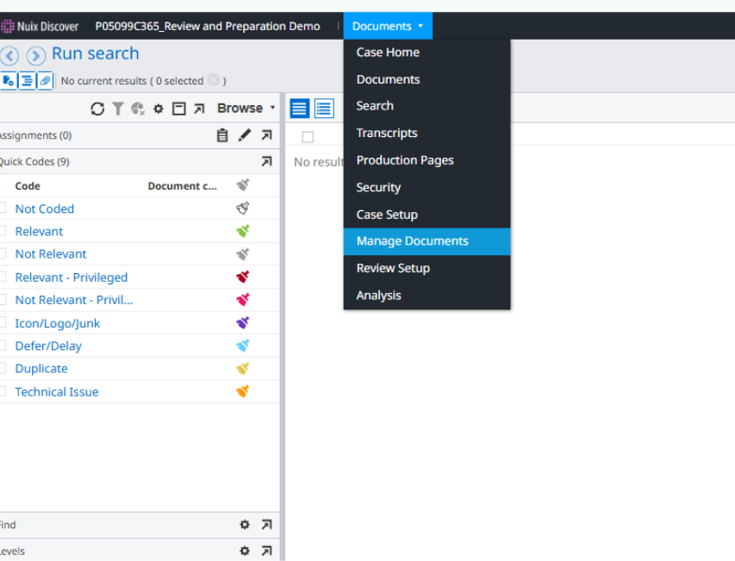Click the Nuix Discover logo
The height and width of the screenshot is (561, 735).
click(x=40, y=26)
